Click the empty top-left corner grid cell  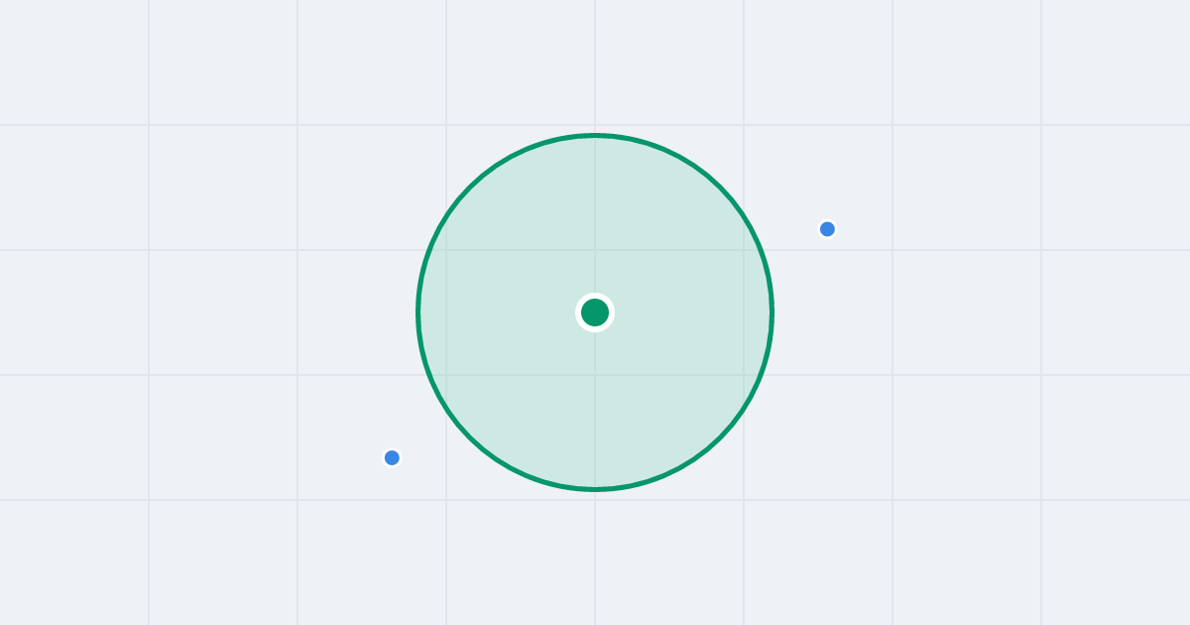pos(74,62)
